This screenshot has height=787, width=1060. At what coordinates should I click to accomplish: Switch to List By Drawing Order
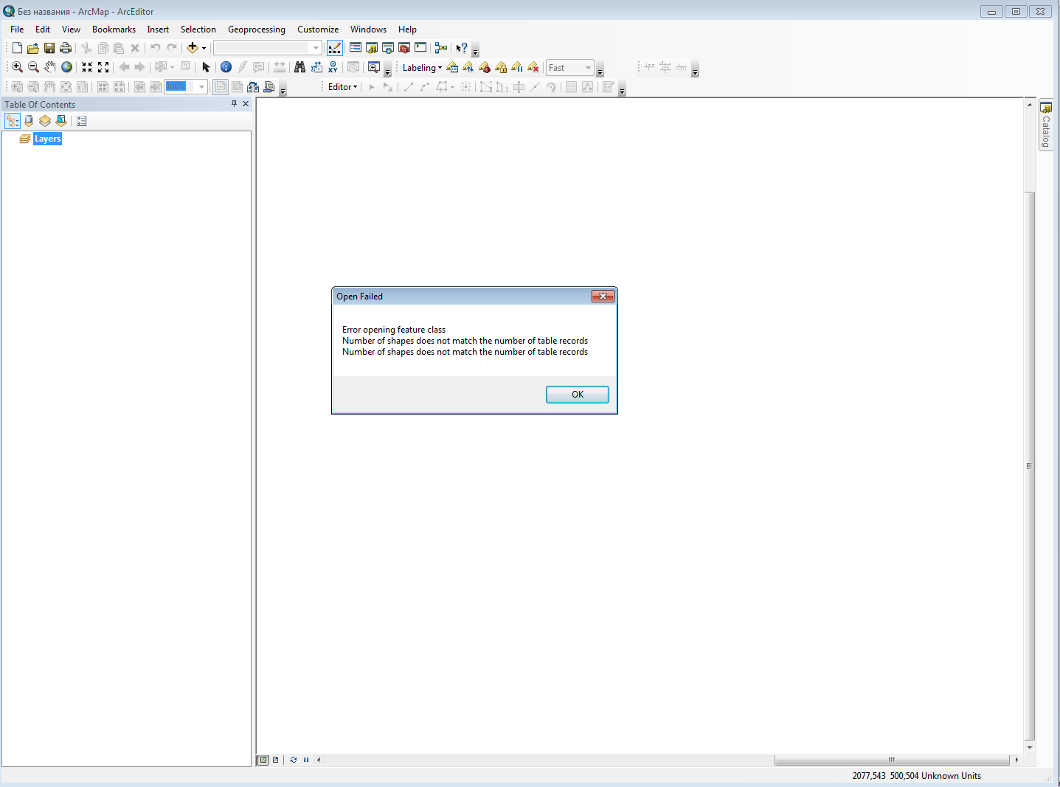click(13, 121)
